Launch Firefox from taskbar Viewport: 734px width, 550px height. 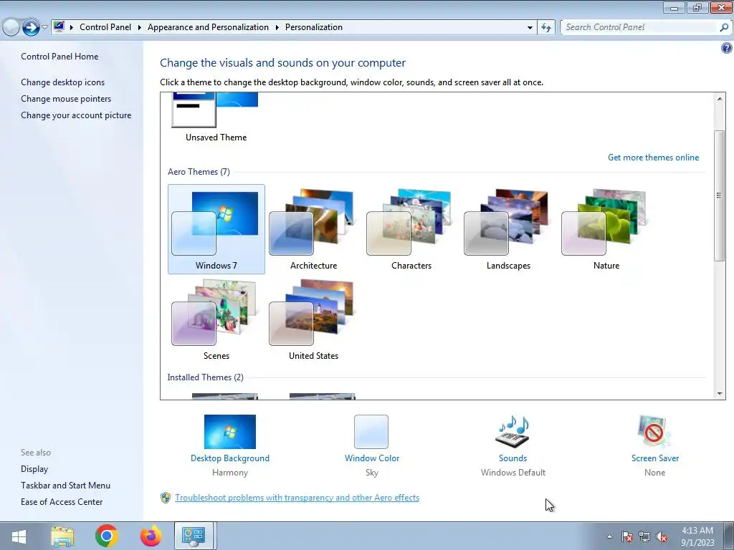151,536
